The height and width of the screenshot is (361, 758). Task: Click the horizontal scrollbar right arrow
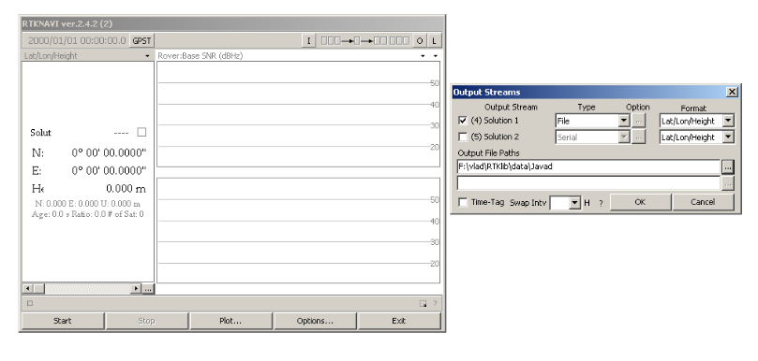point(136,289)
